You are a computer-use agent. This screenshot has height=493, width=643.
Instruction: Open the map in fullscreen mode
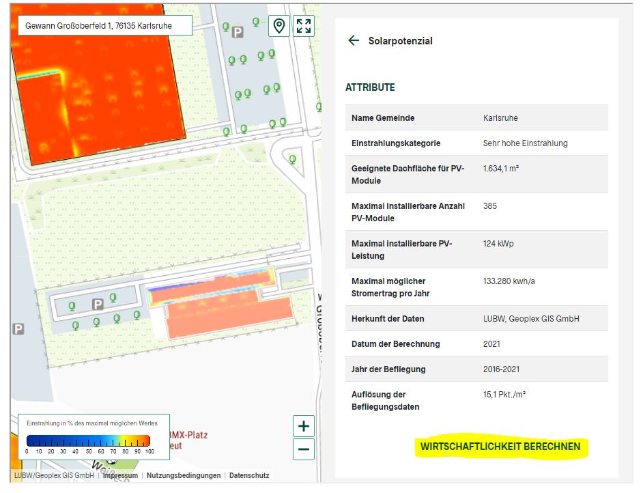click(304, 27)
